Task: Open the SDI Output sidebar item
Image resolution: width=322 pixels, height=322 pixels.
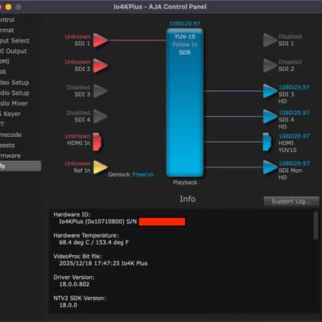Action: 14,51
